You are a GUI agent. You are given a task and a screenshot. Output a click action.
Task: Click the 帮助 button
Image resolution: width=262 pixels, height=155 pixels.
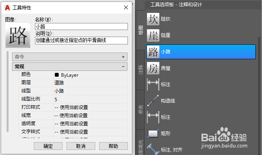tap(114, 146)
